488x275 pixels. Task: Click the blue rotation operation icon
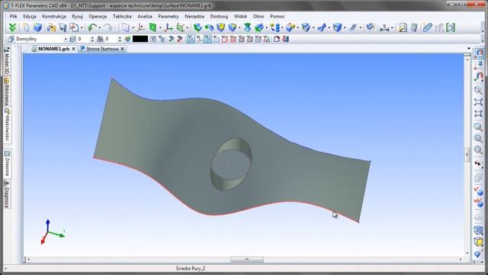pyautogui.click(x=209, y=27)
